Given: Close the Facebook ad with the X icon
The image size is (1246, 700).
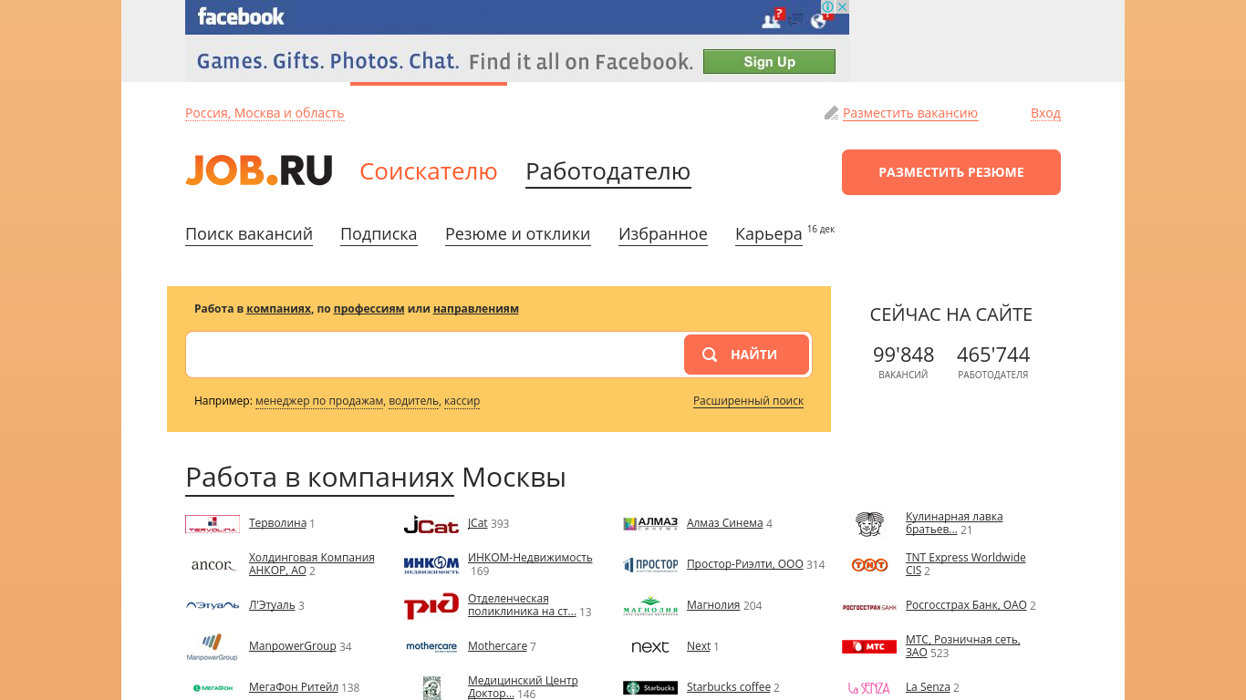Looking at the screenshot, I should coord(843,6).
